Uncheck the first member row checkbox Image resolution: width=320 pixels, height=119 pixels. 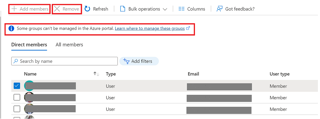click(17, 86)
